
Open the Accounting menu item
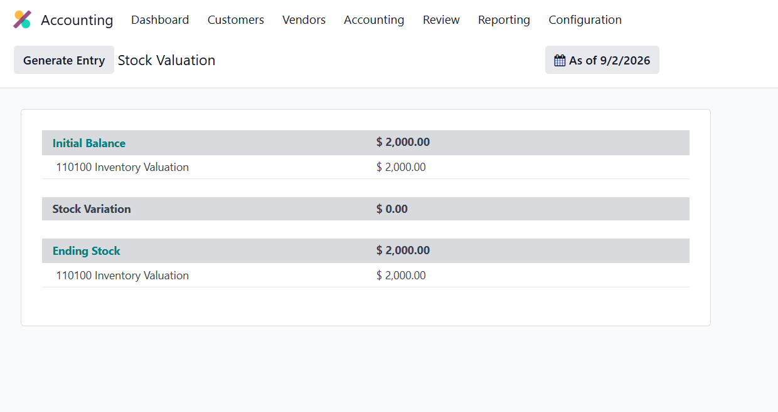(374, 20)
